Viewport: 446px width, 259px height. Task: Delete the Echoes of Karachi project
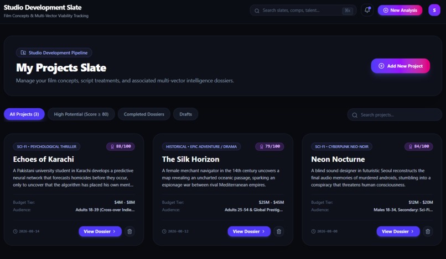pyautogui.click(x=129, y=231)
